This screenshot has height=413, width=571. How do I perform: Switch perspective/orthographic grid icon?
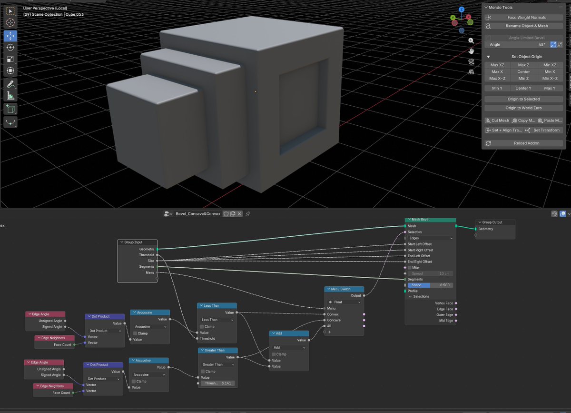point(471,72)
